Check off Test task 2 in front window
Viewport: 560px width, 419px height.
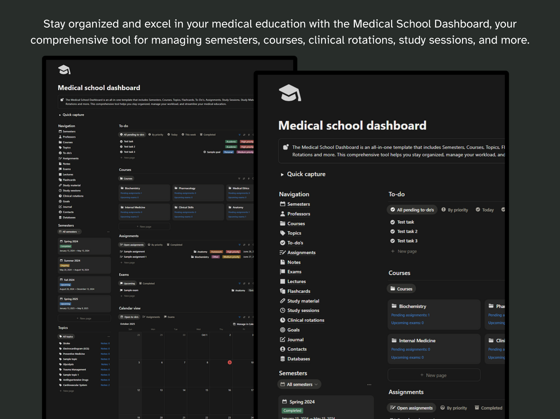[392, 231]
